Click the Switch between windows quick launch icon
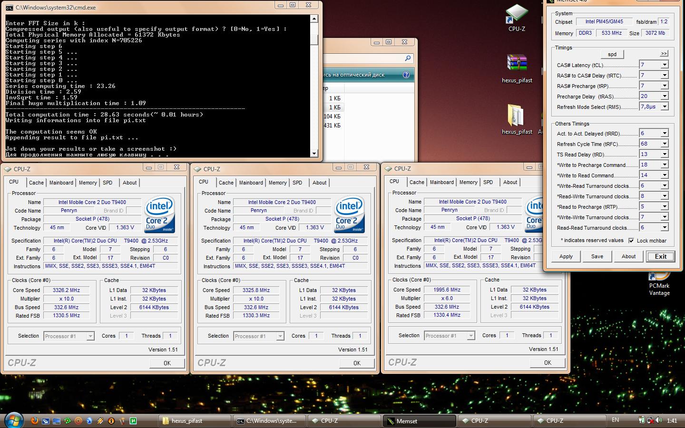The height and width of the screenshot is (428, 685). [46, 421]
